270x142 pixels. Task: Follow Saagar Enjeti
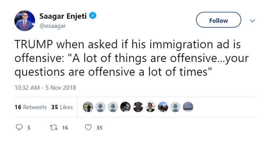(218, 20)
